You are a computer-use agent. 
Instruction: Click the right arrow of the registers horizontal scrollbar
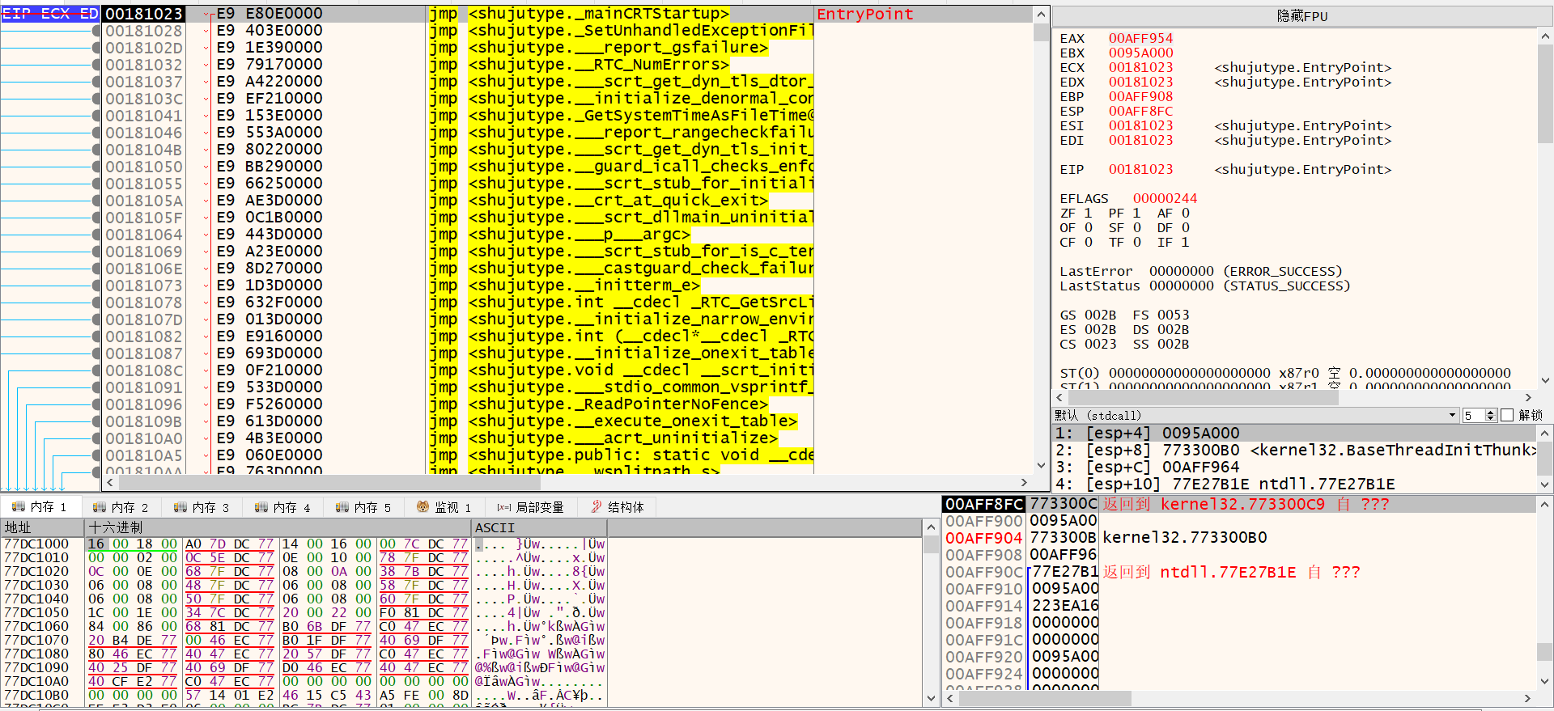point(1528,398)
